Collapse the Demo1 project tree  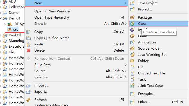tap(1, 18)
